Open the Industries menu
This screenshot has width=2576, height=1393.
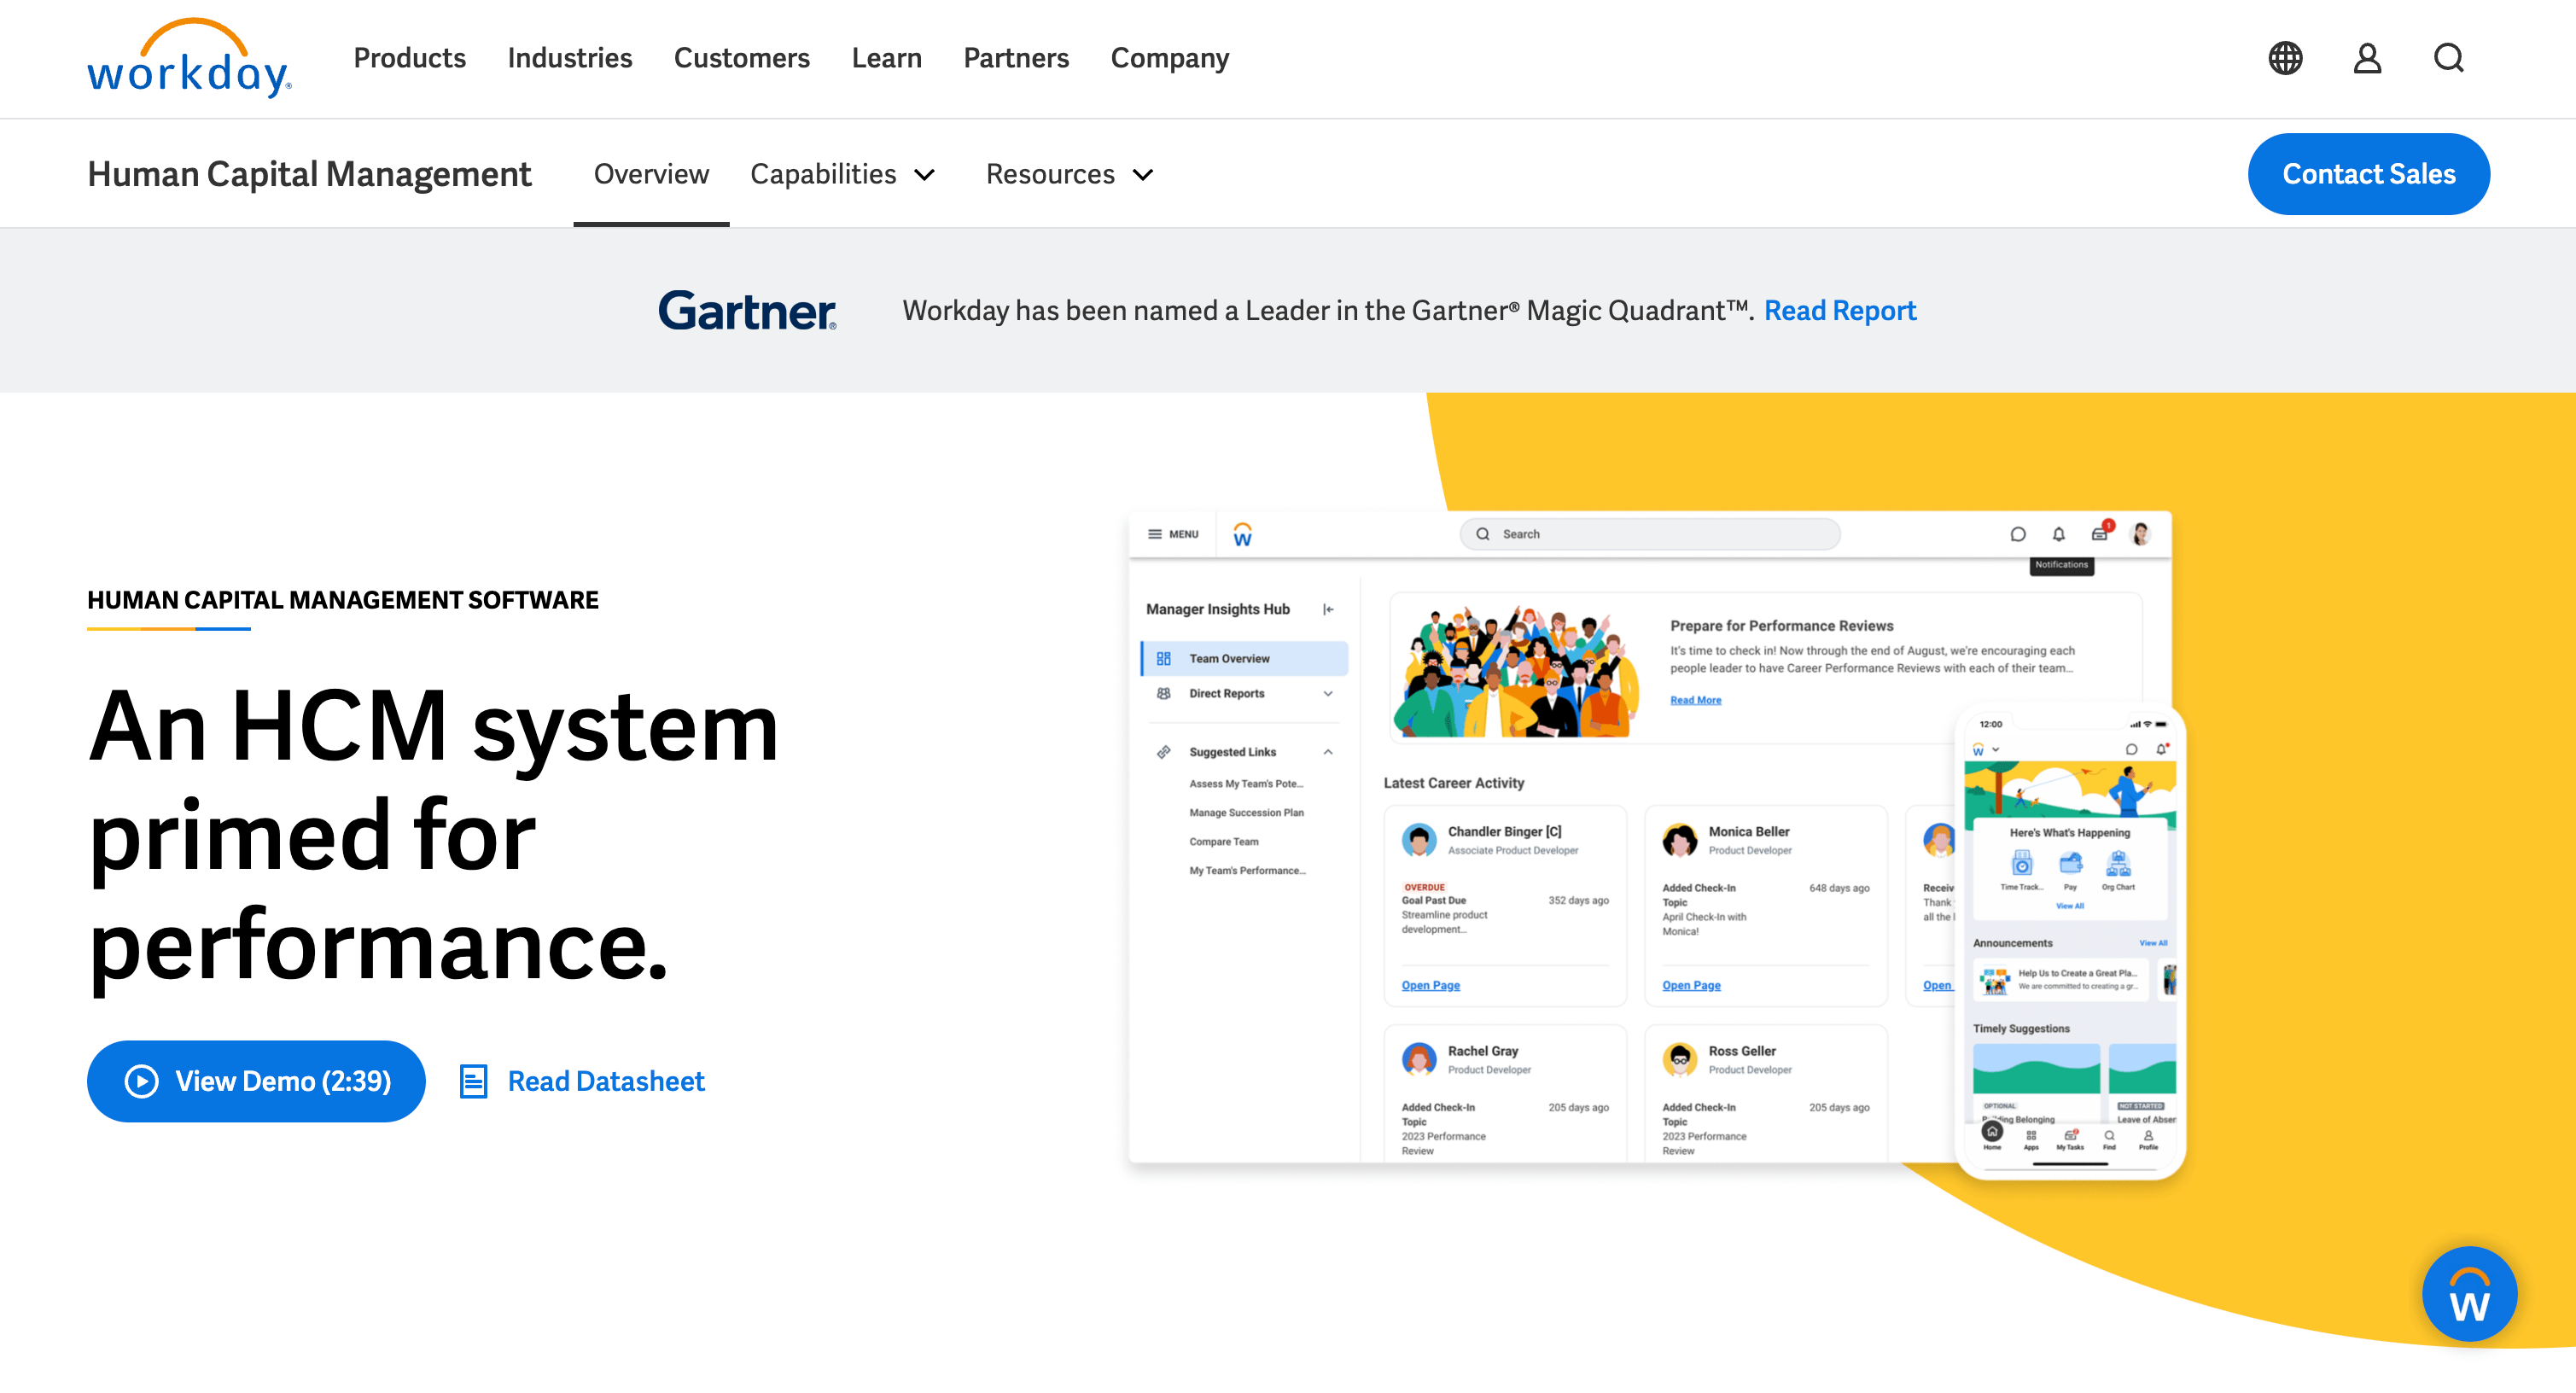tap(569, 58)
